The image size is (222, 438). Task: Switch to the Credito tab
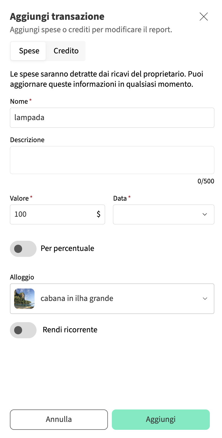coord(66,51)
